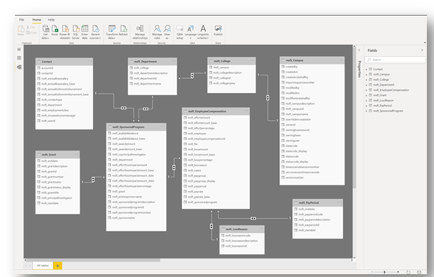Select the msft_Grant table header
The width and height of the screenshot is (434, 277).
coord(58,154)
